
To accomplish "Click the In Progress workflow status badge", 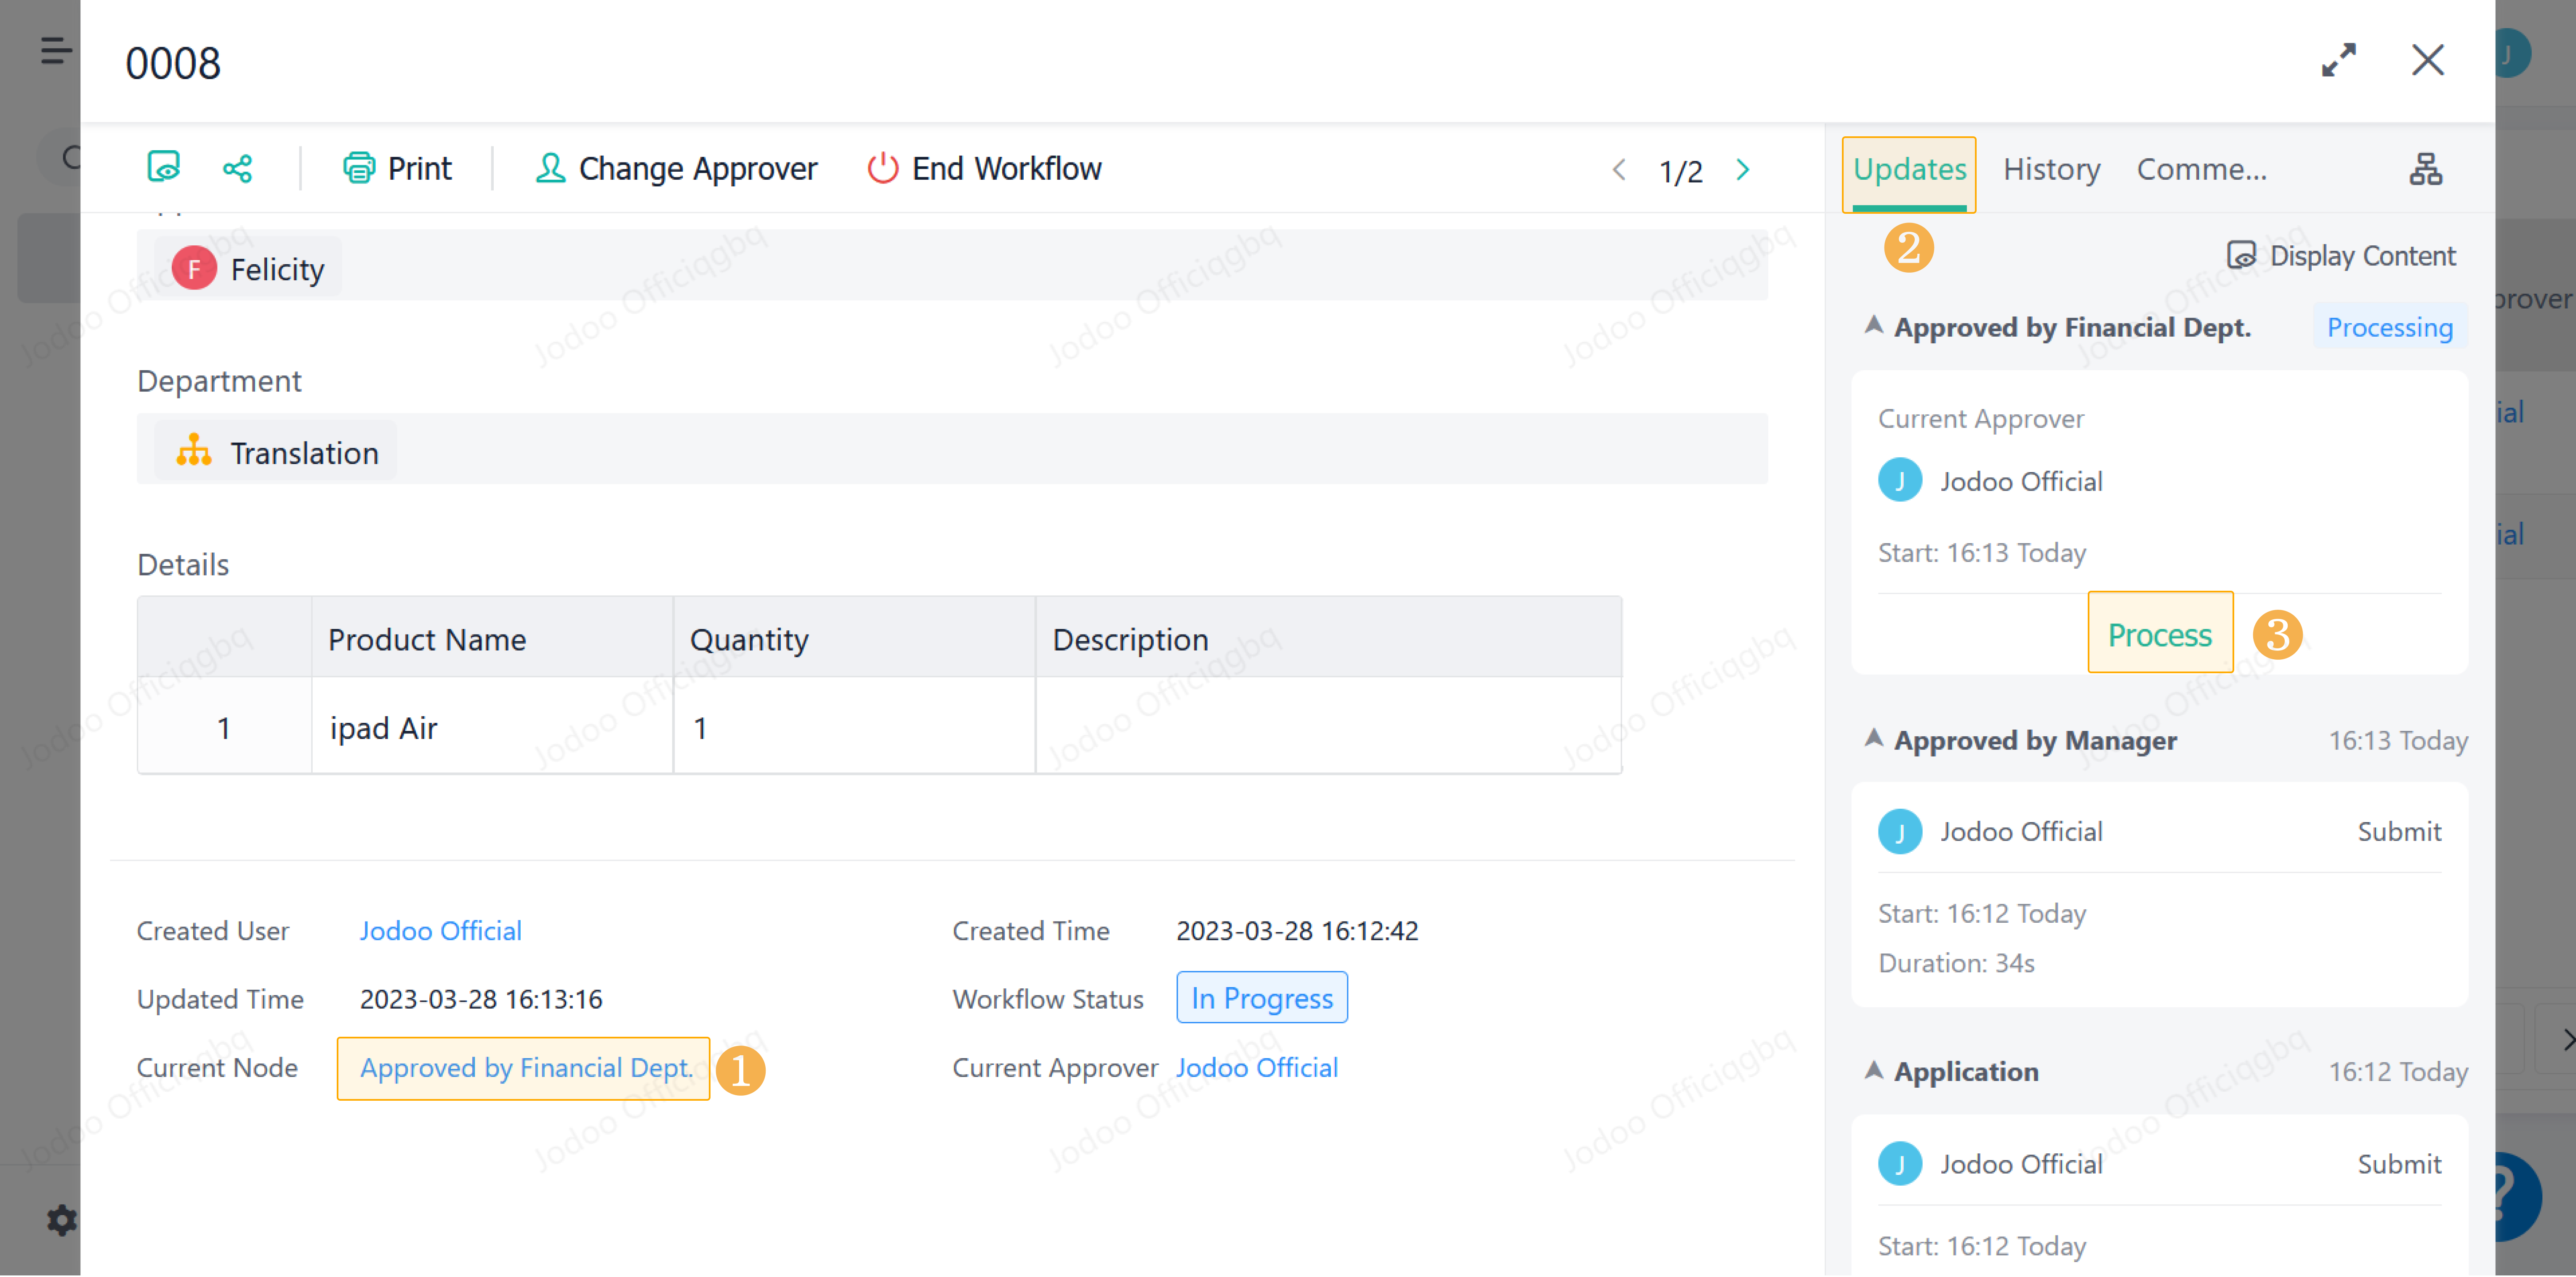I will [x=1261, y=997].
